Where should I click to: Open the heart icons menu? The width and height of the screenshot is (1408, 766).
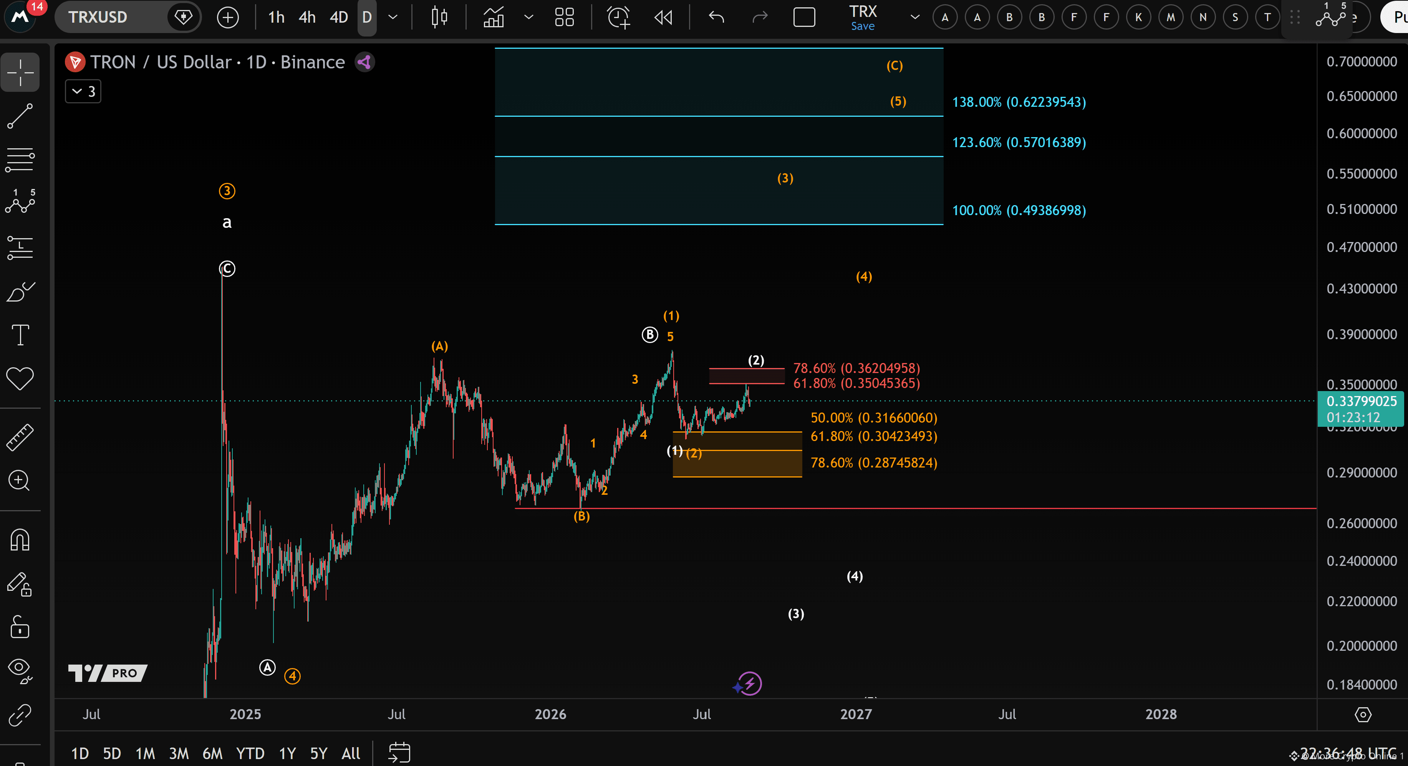click(x=20, y=378)
